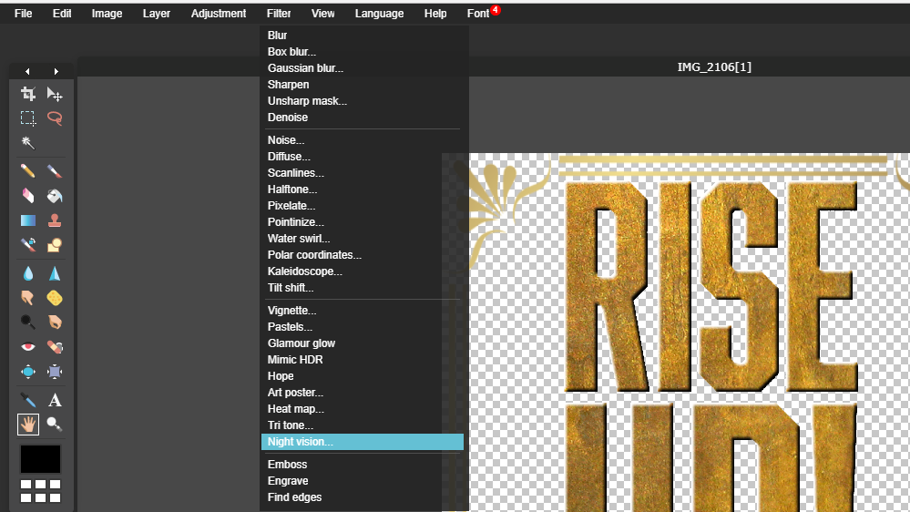910x512 pixels.
Task: Pick the Lasso tool
Action: 55,118
